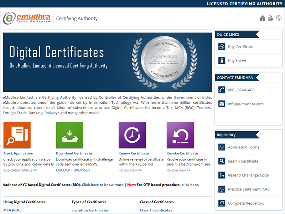Click the token icon beside Buy Token
Viewport: 285px width, 214px height.
pos(222,61)
